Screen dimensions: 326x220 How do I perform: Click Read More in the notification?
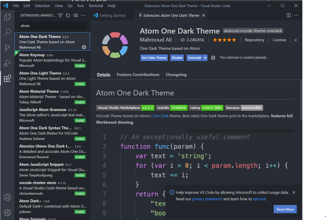click(x=285, y=209)
